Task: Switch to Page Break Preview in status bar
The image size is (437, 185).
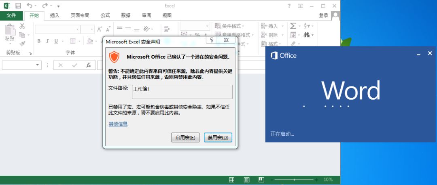Action: pos(261,180)
